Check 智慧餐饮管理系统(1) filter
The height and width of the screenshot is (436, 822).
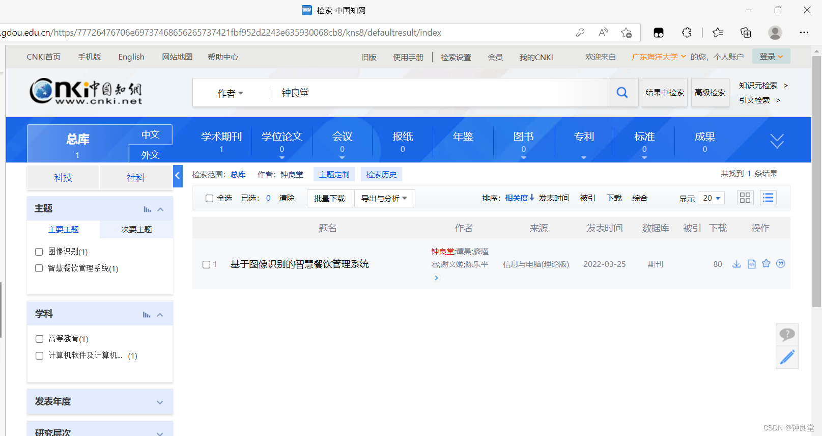pyautogui.click(x=39, y=268)
